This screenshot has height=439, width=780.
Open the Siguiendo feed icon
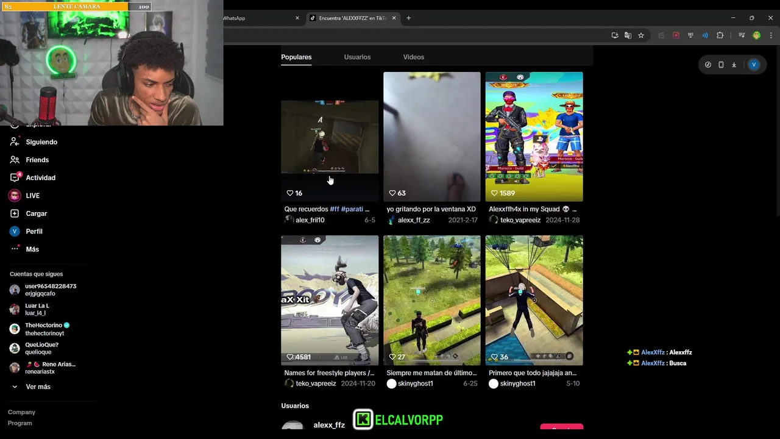click(15, 141)
